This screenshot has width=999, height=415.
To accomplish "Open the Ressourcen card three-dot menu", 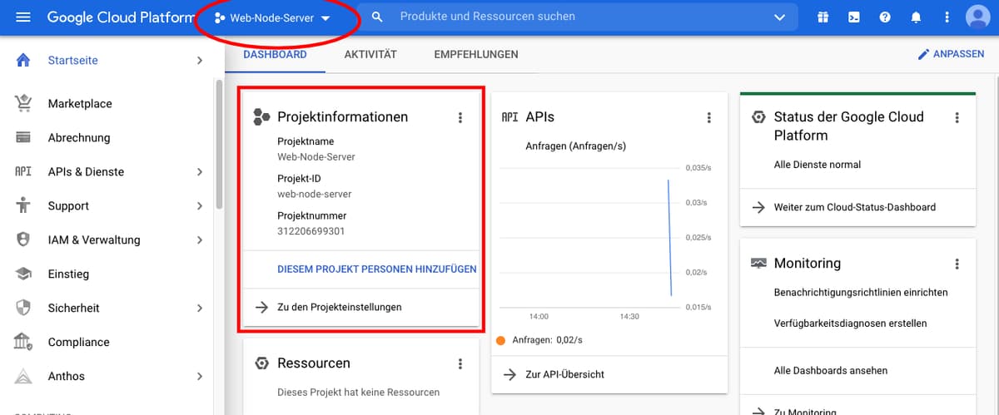I will 460,364.
